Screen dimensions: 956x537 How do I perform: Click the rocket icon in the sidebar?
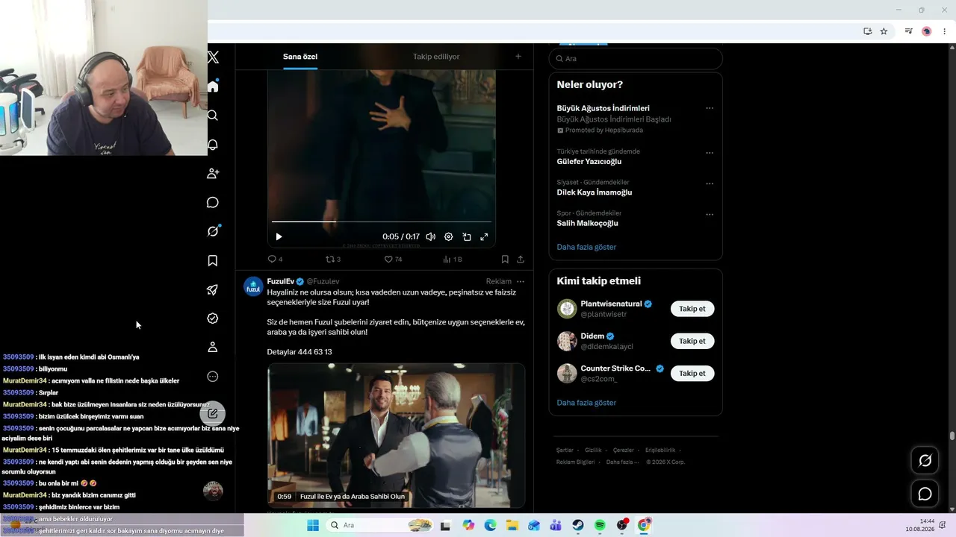tap(213, 289)
